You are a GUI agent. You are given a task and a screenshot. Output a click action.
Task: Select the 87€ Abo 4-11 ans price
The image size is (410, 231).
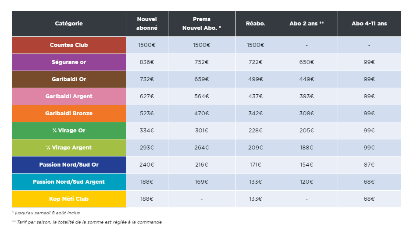pyautogui.click(x=369, y=165)
